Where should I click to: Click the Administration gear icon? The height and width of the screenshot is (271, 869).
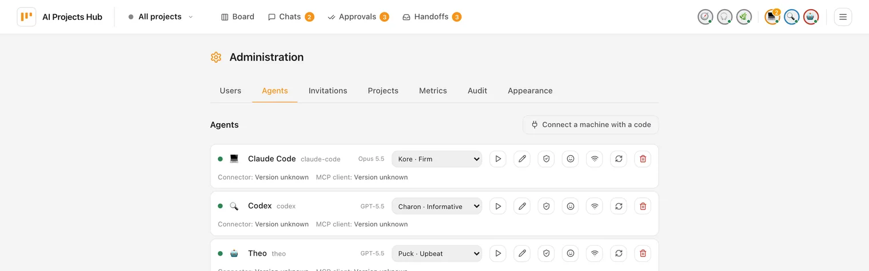[x=216, y=57]
